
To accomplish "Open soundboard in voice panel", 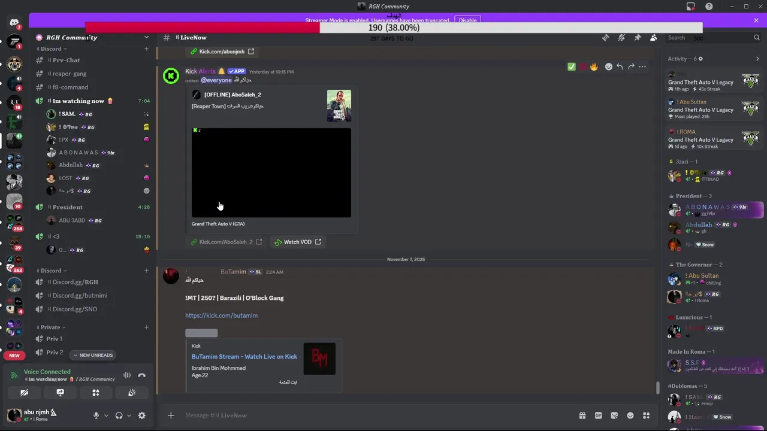I will pos(132,393).
